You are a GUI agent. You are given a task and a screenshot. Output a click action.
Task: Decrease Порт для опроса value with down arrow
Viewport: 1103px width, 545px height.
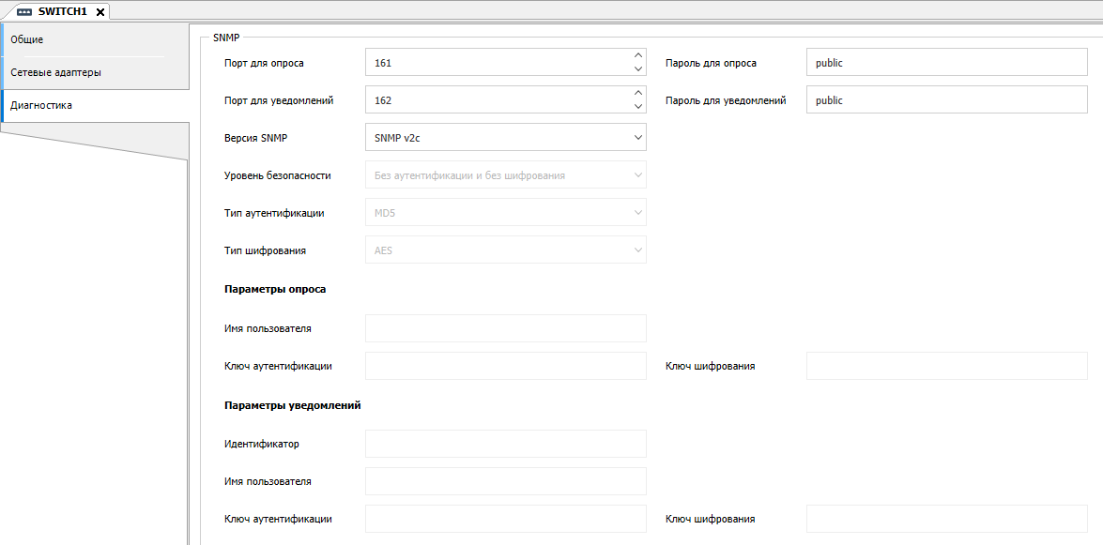click(x=638, y=69)
